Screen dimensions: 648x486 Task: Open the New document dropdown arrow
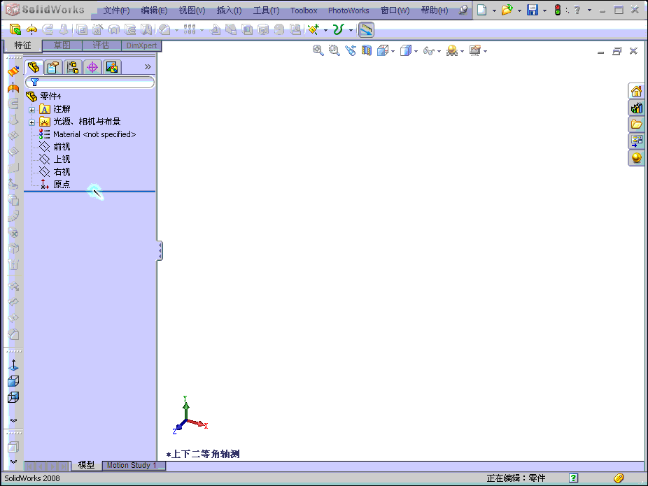pyautogui.click(x=494, y=10)
